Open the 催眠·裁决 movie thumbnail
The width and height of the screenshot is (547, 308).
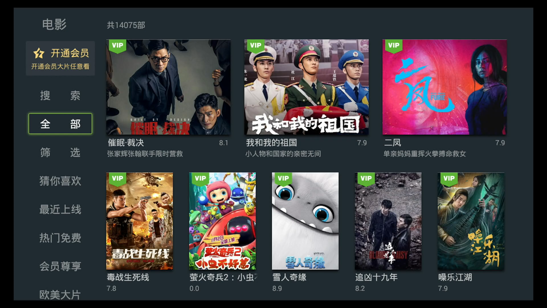[x=168, y=87]
